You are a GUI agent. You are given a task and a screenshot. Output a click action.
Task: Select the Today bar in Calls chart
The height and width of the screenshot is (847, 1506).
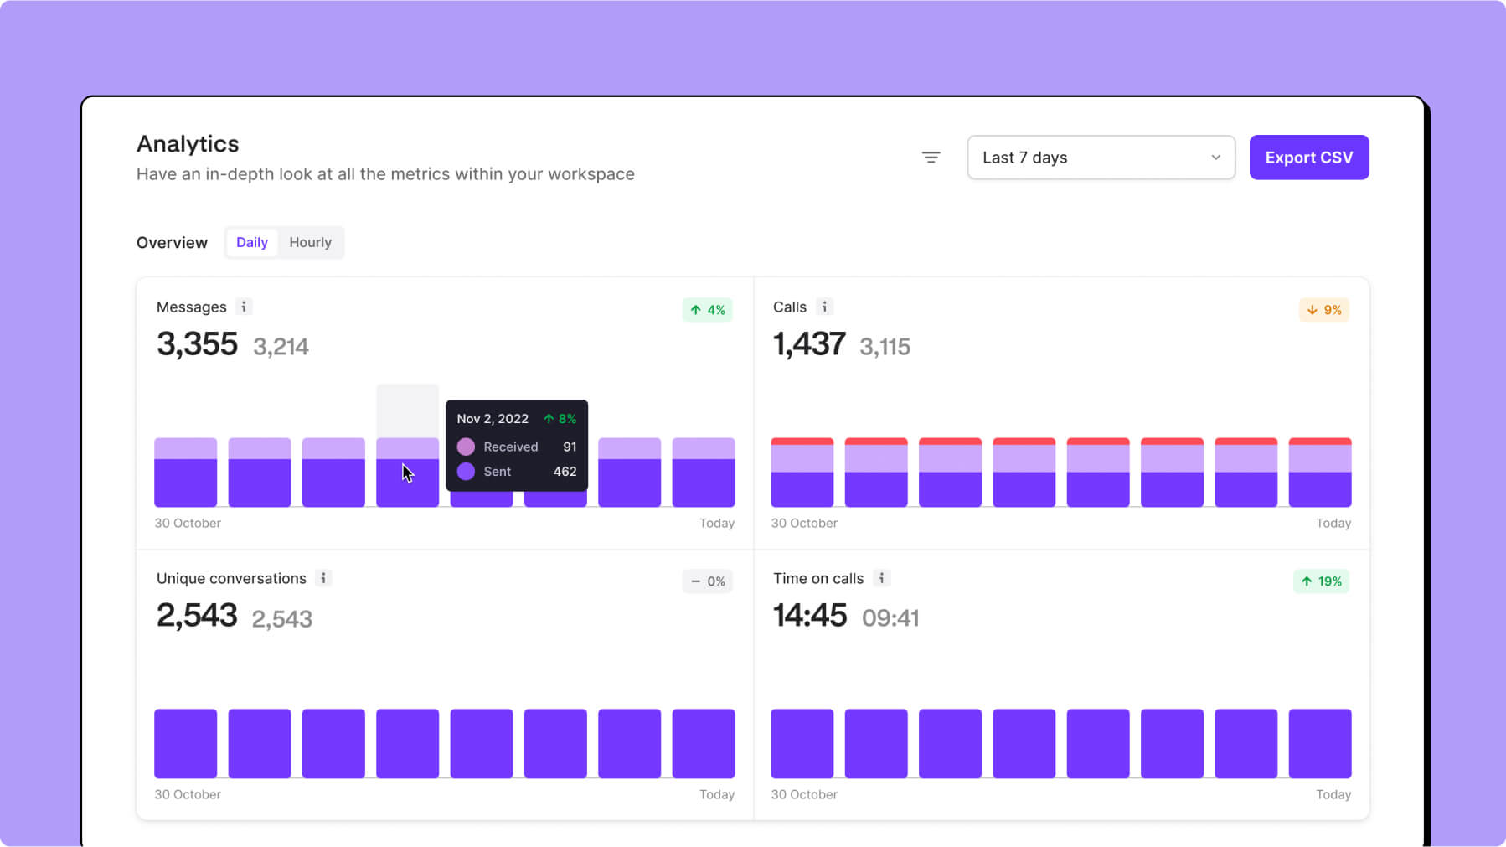pyautogui.click(x=1320, y=473)
